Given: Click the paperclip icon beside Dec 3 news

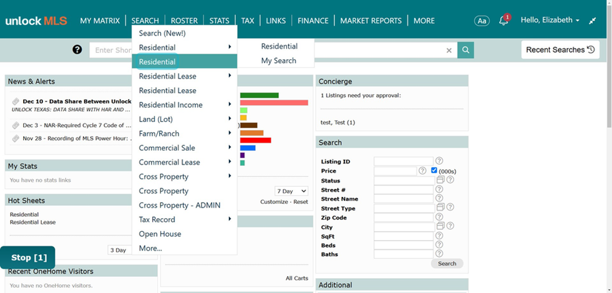Looking at the screenshot, I should pos(16,125).
